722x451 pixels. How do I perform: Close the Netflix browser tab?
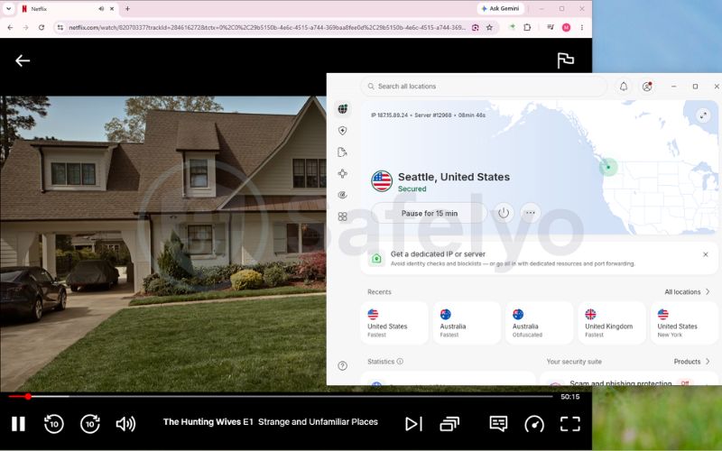[111, 9]
